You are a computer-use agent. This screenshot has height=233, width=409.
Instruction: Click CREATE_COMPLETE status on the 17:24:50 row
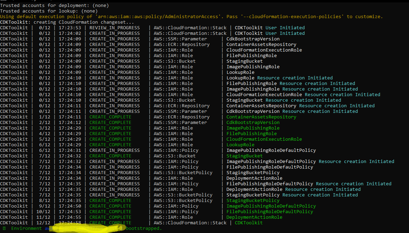tap(110, 206)
